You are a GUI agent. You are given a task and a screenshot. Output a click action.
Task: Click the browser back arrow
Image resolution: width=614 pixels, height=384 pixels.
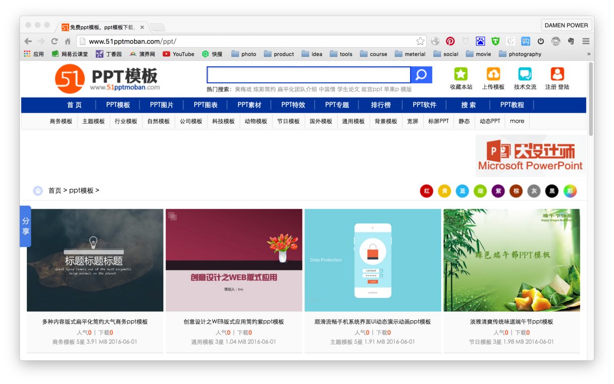point(28,42)
